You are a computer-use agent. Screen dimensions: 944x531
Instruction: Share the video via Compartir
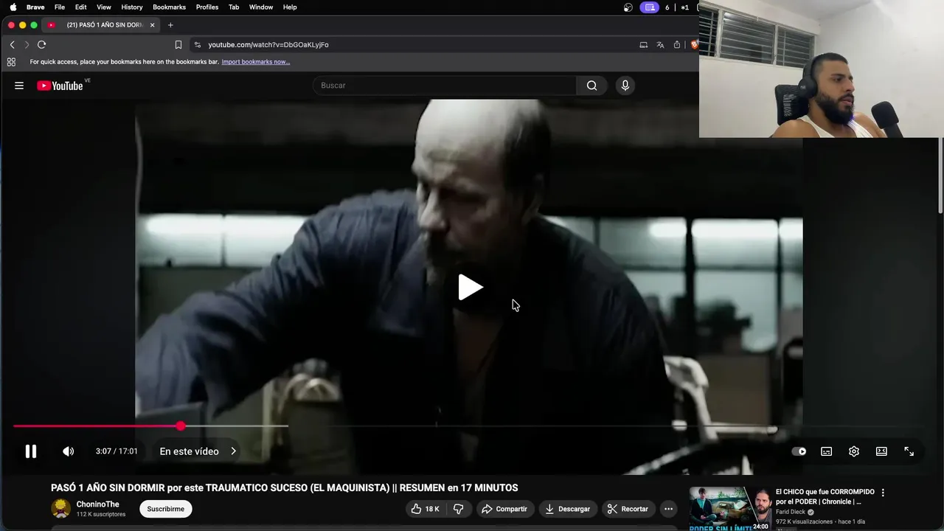click(x=504, y=509)
